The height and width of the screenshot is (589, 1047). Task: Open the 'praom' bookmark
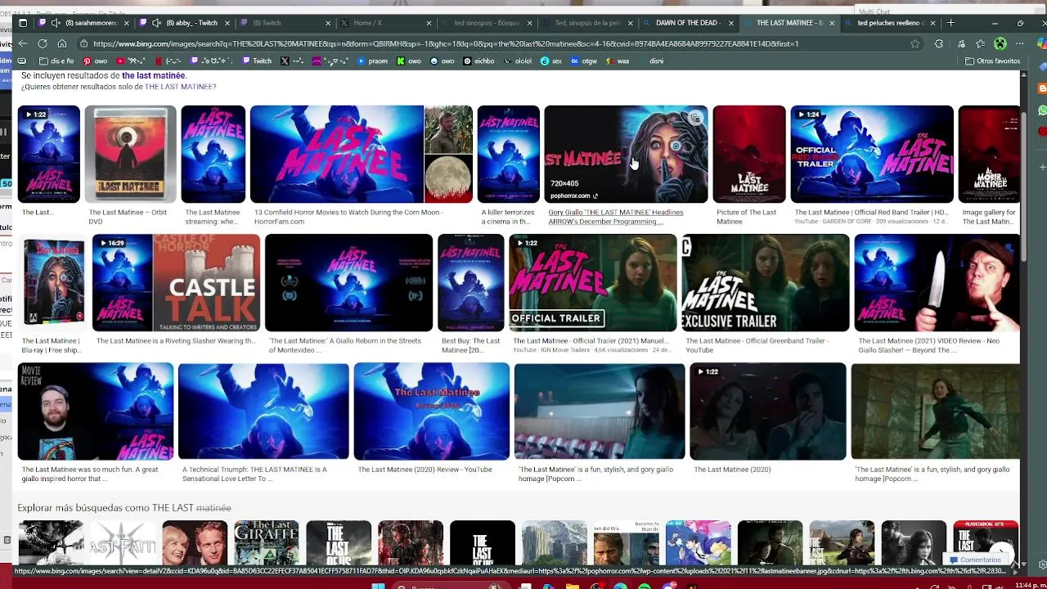click(372, 61)
